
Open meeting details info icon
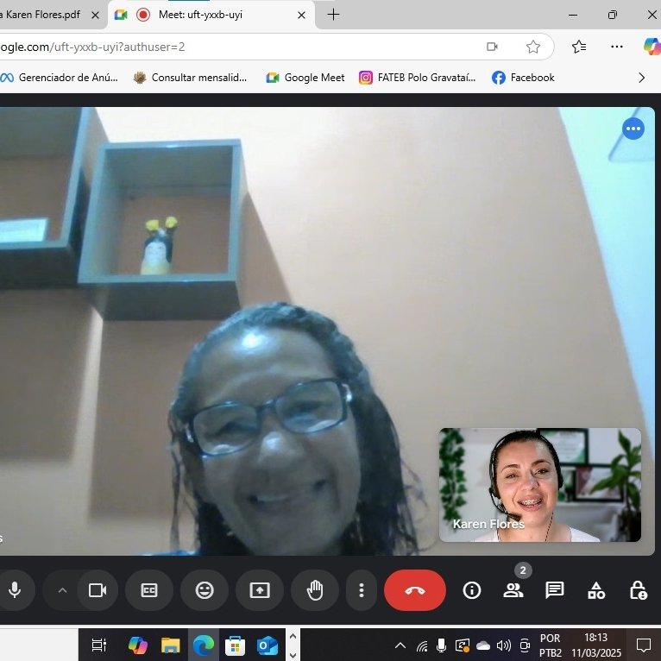pyautogui.click(x=472, y=590)
